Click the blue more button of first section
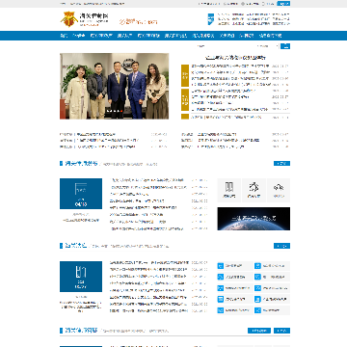 (281, 164)
